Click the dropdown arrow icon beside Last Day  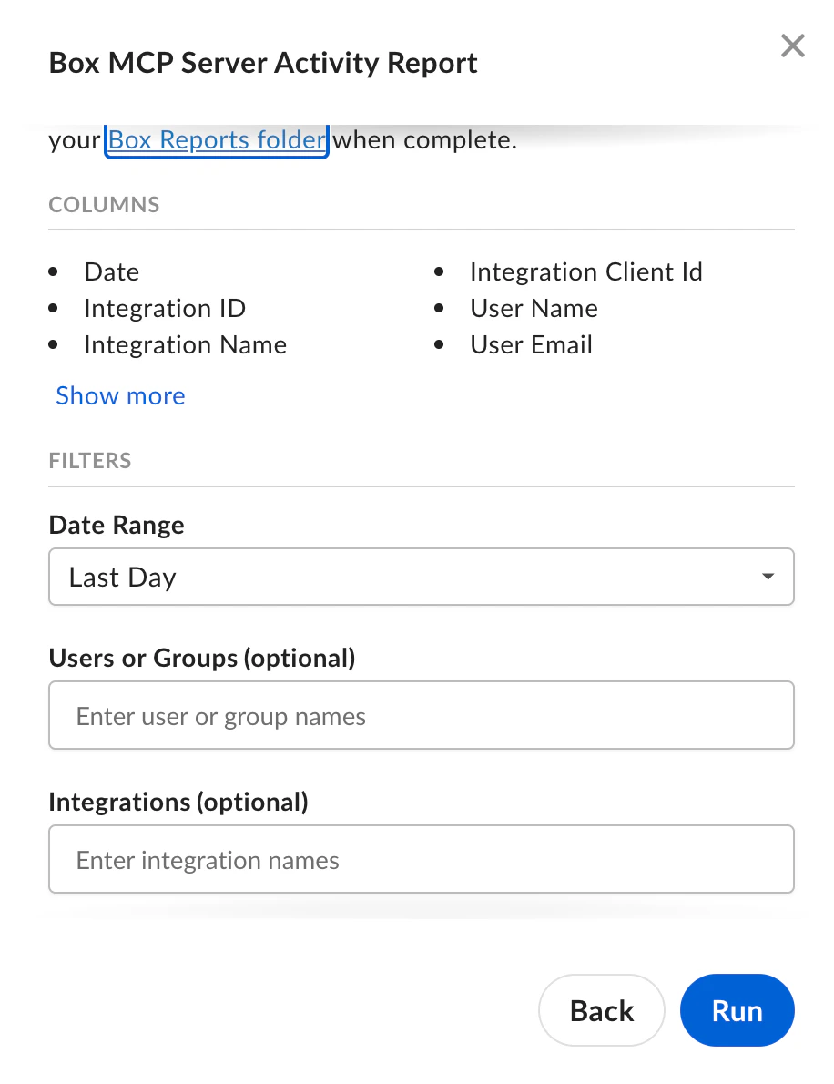coord(768,576)
